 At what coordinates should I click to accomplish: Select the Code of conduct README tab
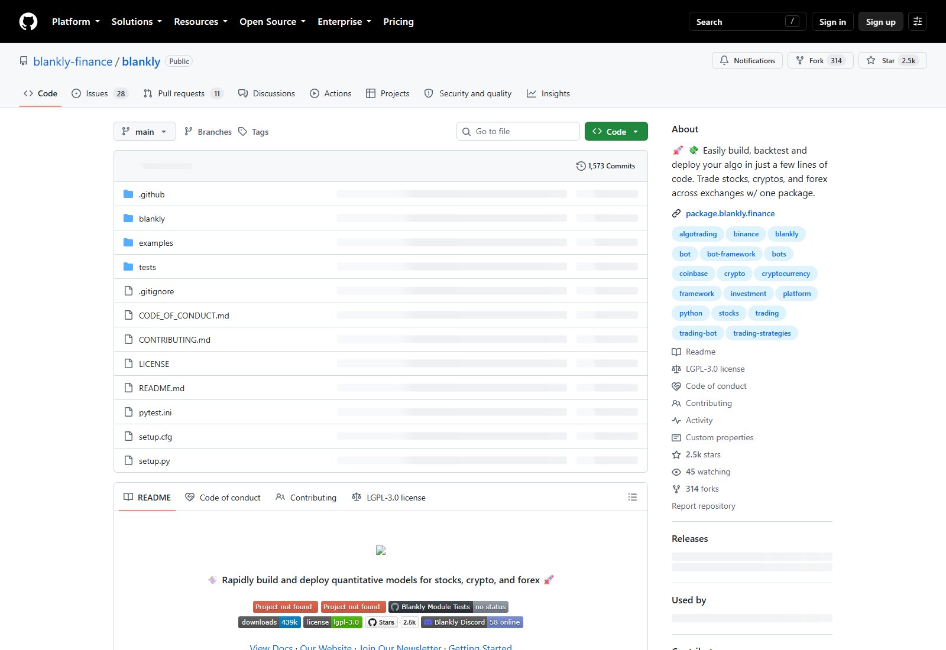coord(223,498)
